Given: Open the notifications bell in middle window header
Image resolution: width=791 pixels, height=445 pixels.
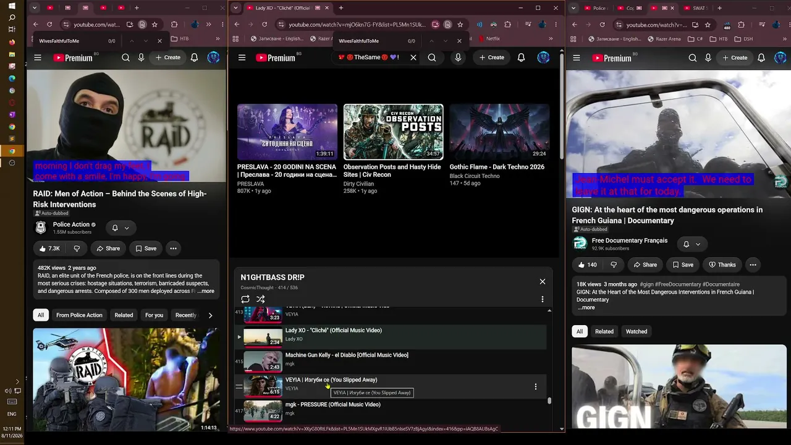Looking at the screenshot, I should [521, 57].
